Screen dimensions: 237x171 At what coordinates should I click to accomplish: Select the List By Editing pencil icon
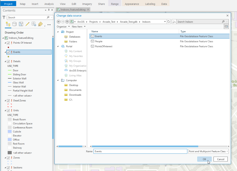(27, 24)
